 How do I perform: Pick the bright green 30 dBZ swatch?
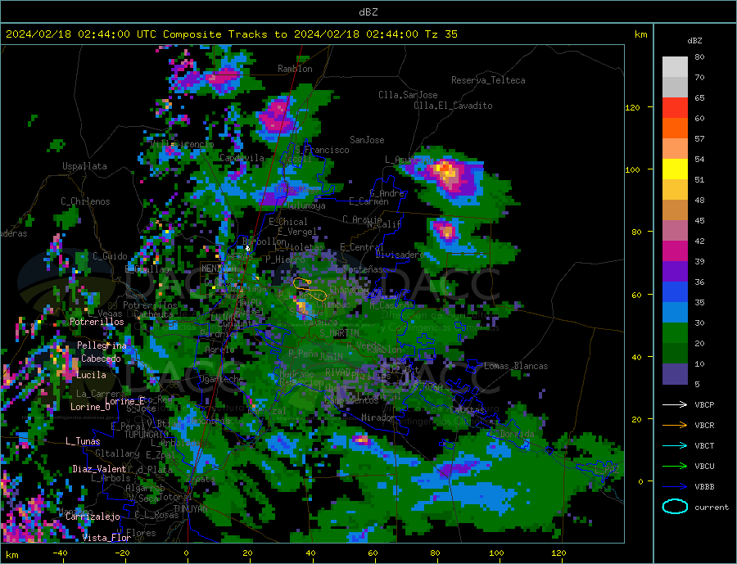[675, 333]
